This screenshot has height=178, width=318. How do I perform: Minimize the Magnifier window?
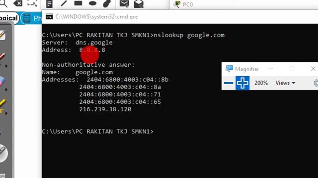click(x=271, y=69)
